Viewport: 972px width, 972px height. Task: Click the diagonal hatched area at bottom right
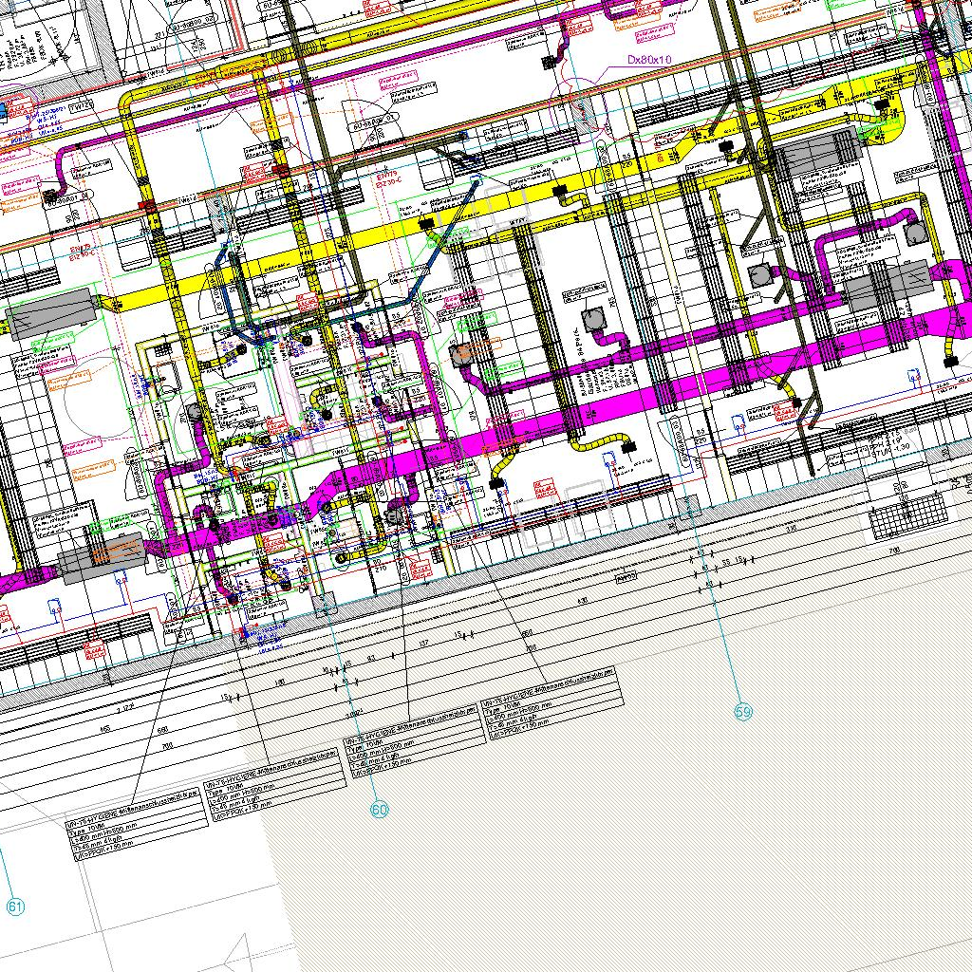pyautogui.click(x=759, y=835)
